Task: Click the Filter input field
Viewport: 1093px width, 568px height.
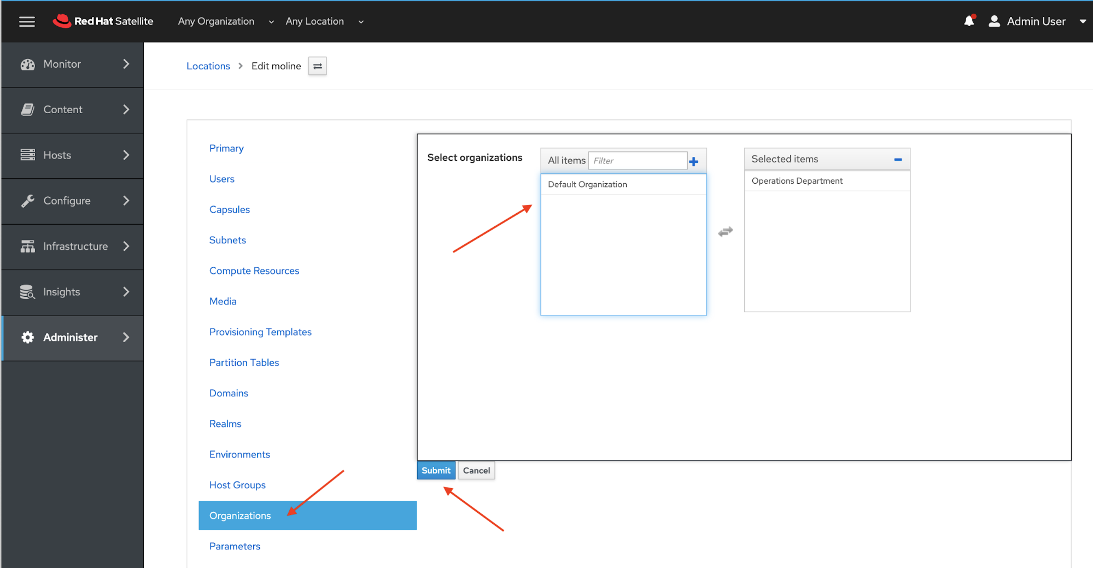Action: tap(637, 161)
